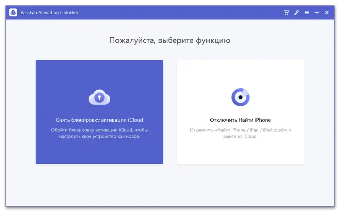Click the Find iPhone radar icon

[x=240, y=97]
